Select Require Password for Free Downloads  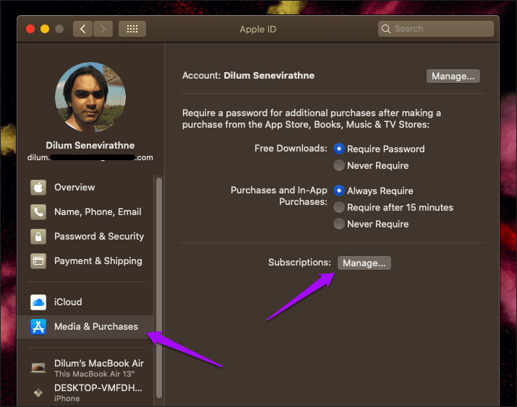[339, 149]
